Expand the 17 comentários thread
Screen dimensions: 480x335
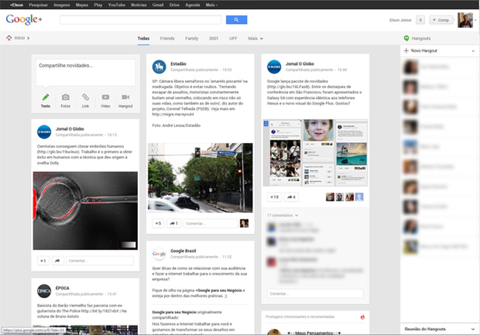(281, 215)
